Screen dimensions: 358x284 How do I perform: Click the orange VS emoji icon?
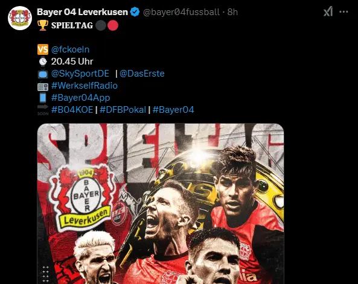(x=43, y=49)
